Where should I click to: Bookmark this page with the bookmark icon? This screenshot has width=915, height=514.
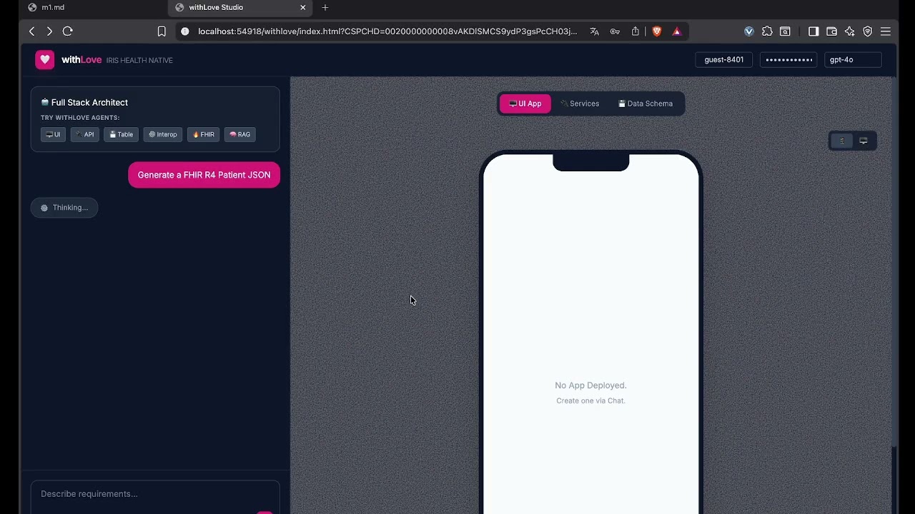tap(162, 31)
